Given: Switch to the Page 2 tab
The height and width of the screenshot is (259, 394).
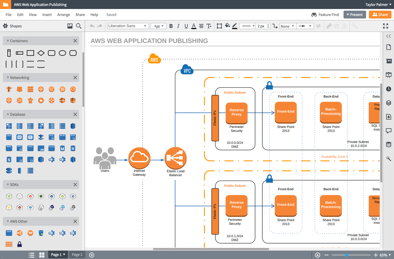Looking at the screenshot, I should pyautogui.click(x=77, y=254).
